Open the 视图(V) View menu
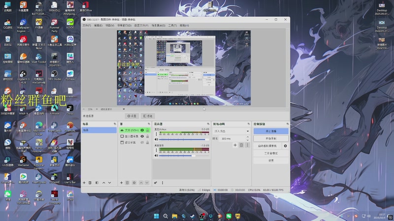 (109, 26)
